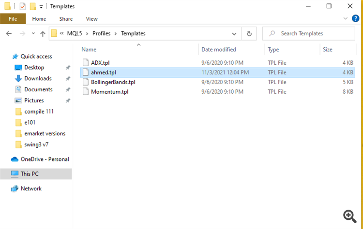363x229 pixels.
Task: Click the 11/3/2021 12:04 PM date cell
Action: point(225,72)
